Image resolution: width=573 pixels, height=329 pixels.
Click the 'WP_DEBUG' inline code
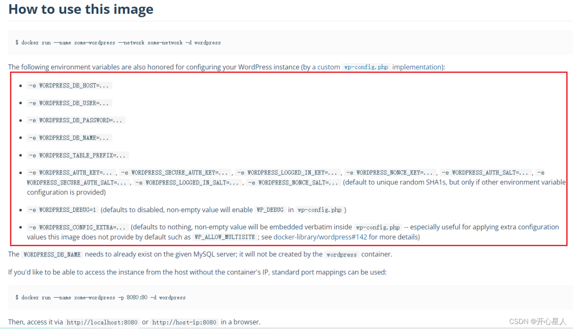[x=270, y=210]
